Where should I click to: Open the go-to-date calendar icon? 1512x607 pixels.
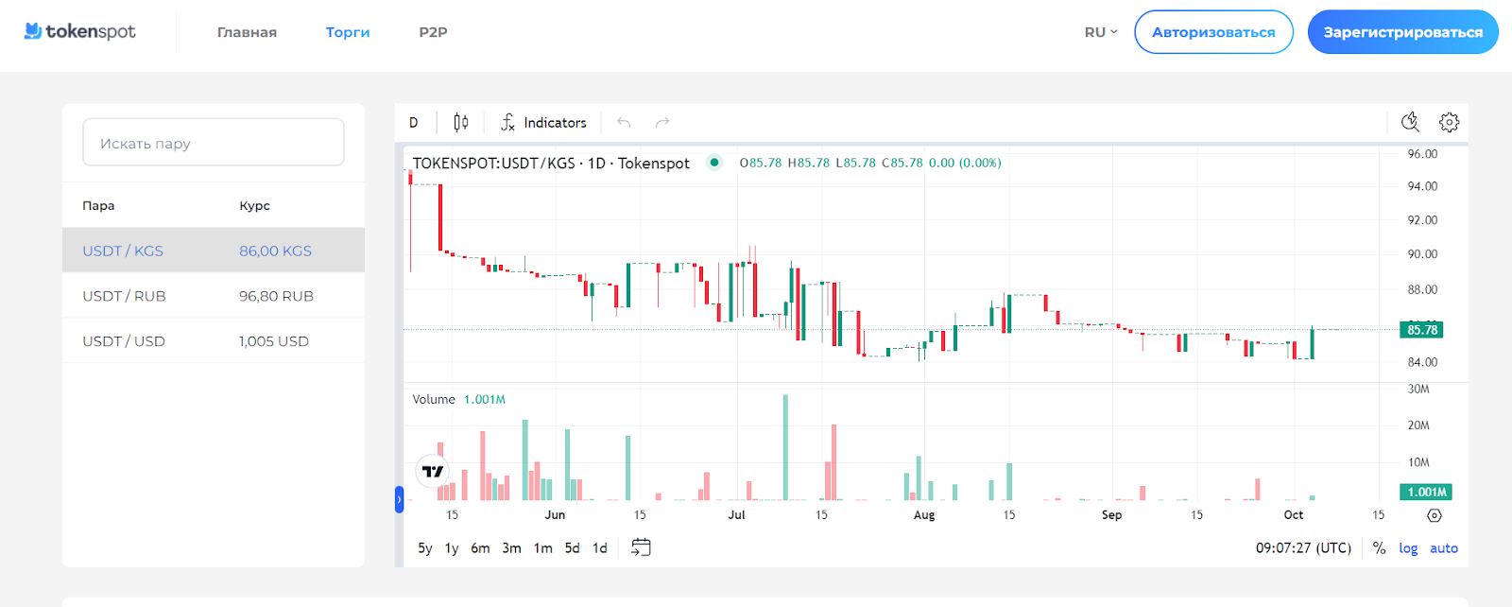click(641, 547)
